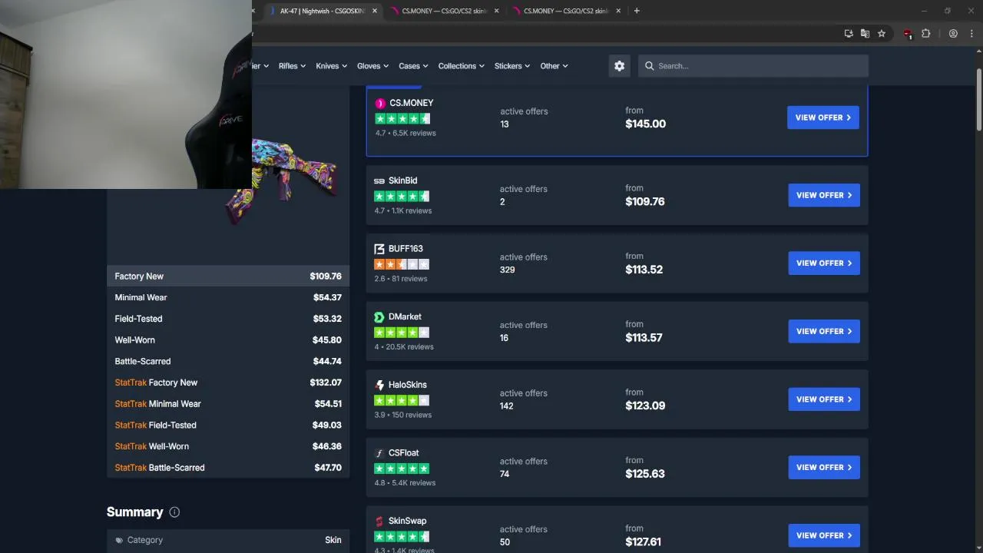This screenshot has height=553, width=983.
Task: Open Chrome's three-dot menu
Action: tap(971, 34)
